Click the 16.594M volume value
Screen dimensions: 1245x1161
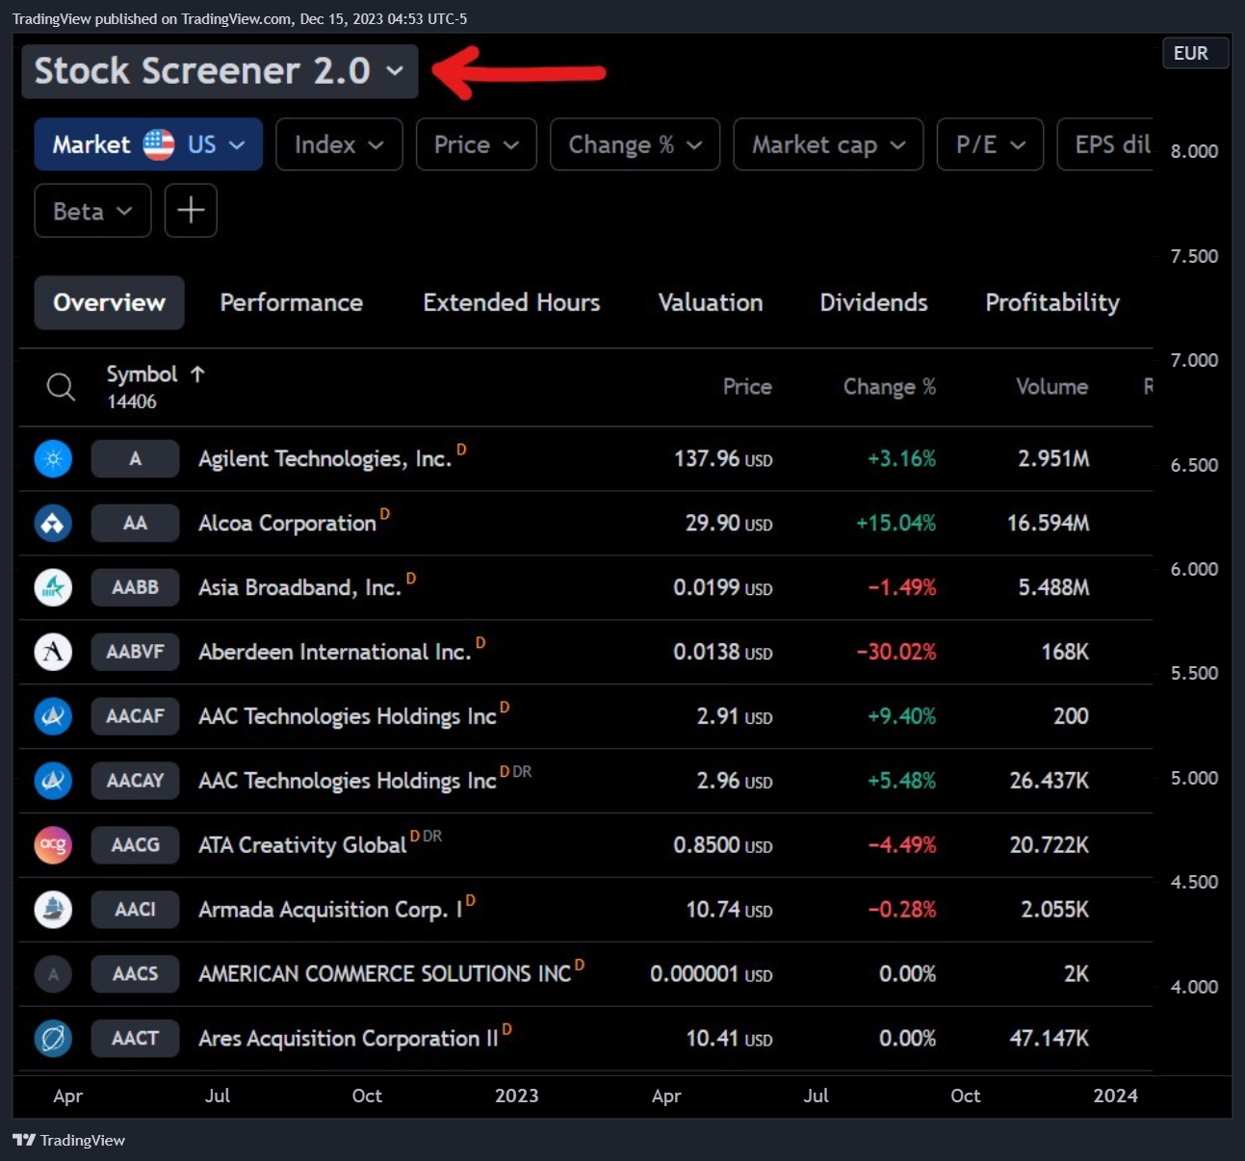click(1048, 524)
